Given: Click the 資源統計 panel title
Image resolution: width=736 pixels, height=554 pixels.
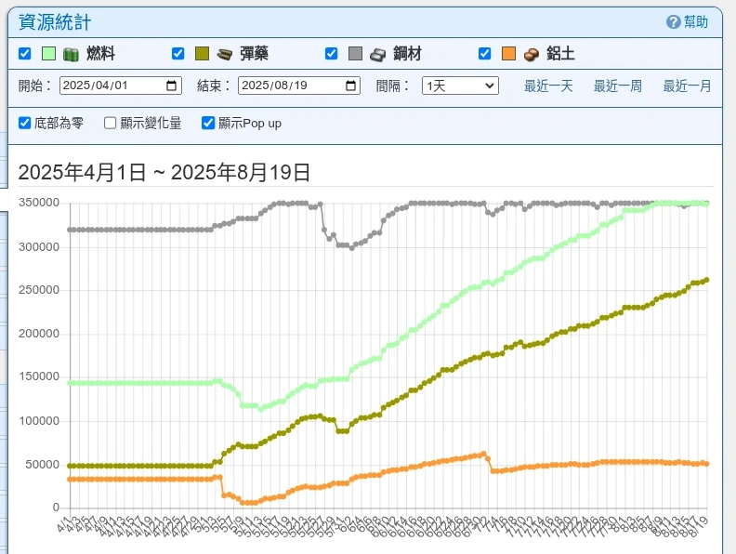Looking at the screenshot, I should [x=55, y=22].
